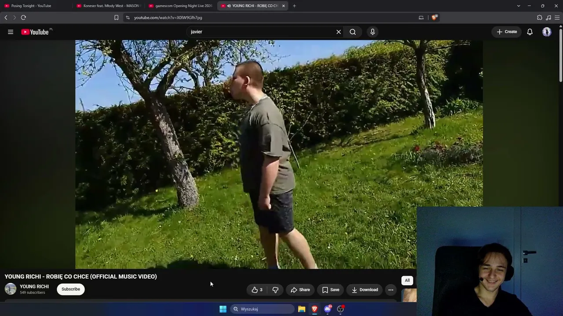Switch to 'Koneser feat. Młody West' tab
This screenshot has width=563, height=316.
[x=108, y=6]
